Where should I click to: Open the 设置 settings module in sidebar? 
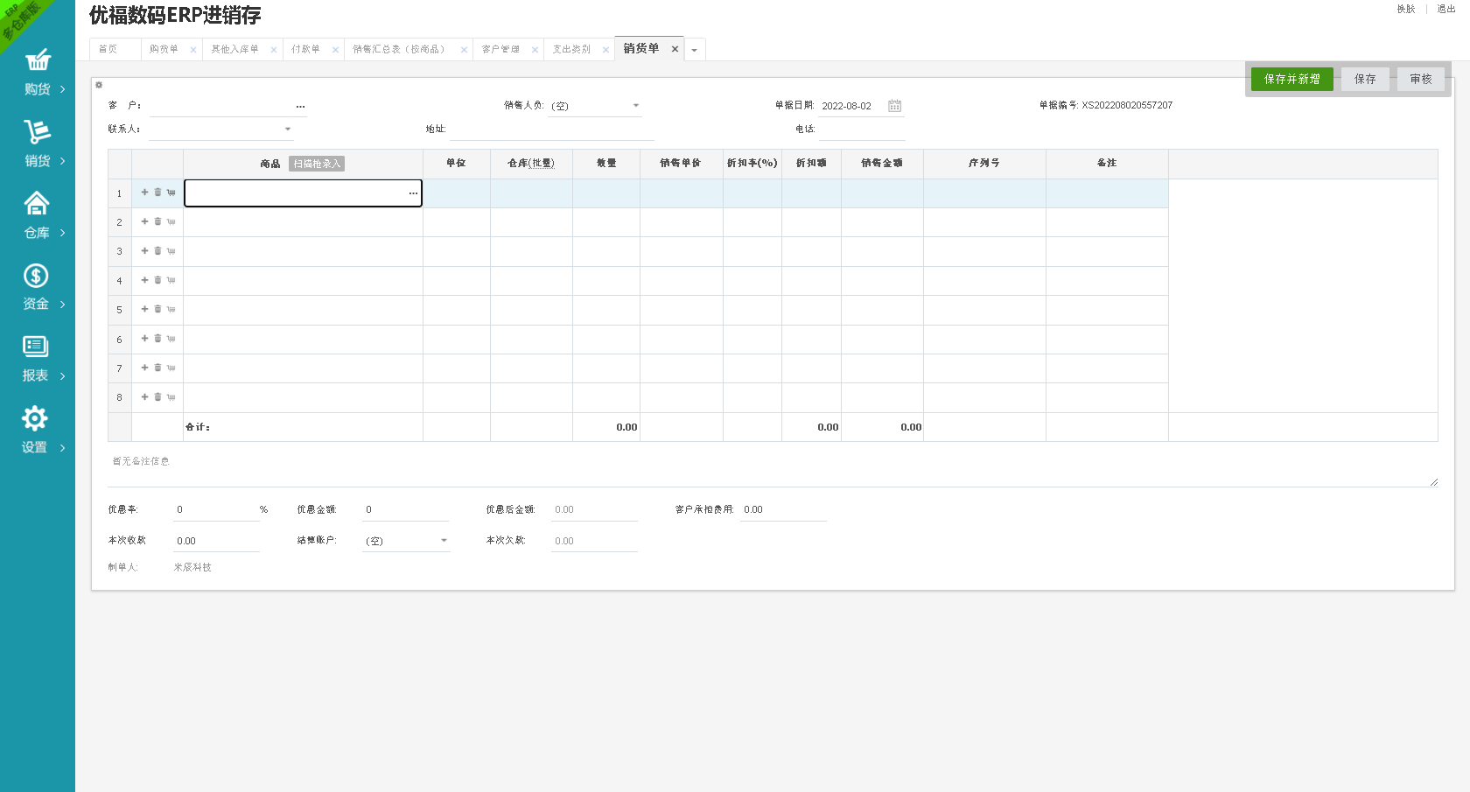point(37,431)
